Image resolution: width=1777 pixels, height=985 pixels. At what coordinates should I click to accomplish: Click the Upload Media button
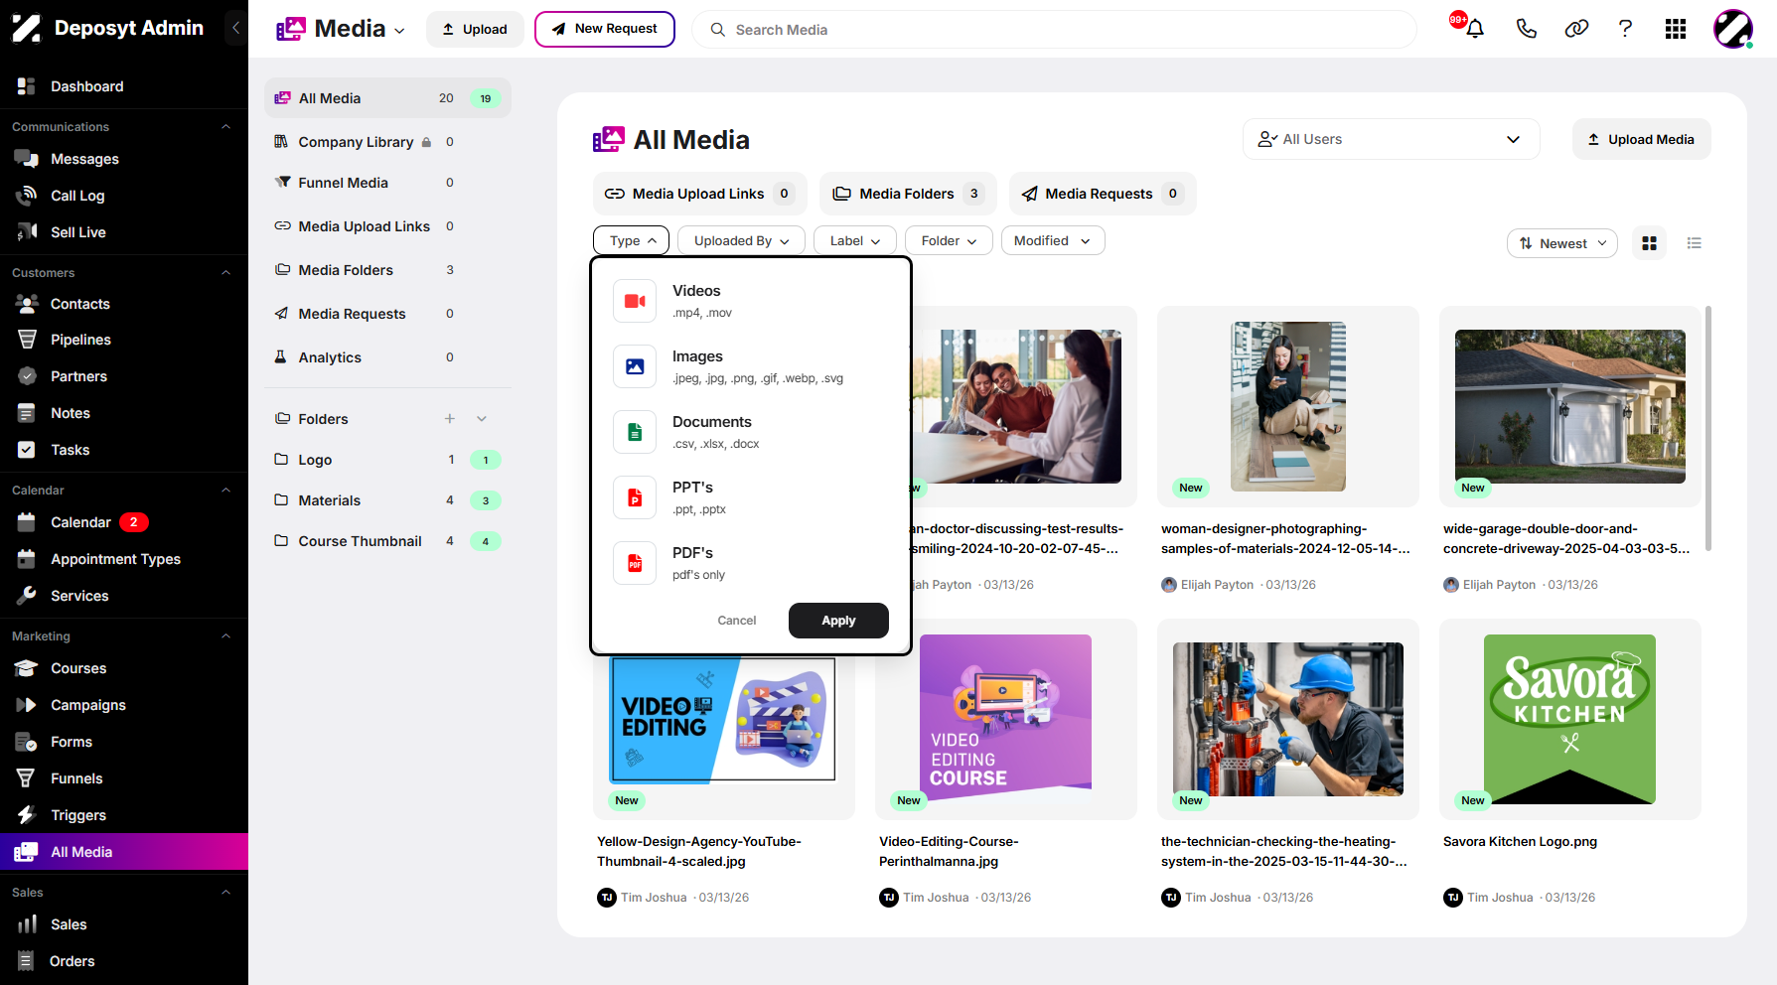(x=1641, y=139)
